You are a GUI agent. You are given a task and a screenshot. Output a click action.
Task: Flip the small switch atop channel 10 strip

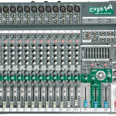(x=64, y=36)
